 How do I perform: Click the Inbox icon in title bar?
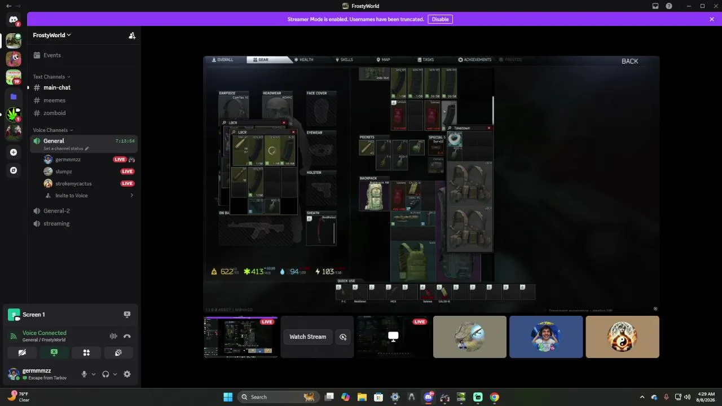point(655,6)
